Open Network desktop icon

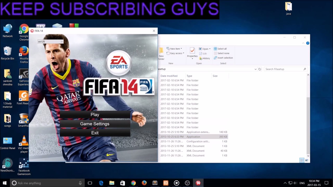click(8, 31)
